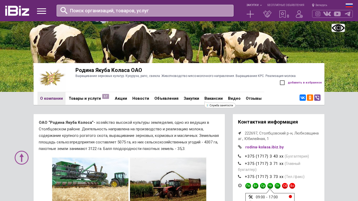Visit rodina-kolasa.ibiz.by website link
The width and height of the screenshot is (358, 201).
tap(264, 147)
